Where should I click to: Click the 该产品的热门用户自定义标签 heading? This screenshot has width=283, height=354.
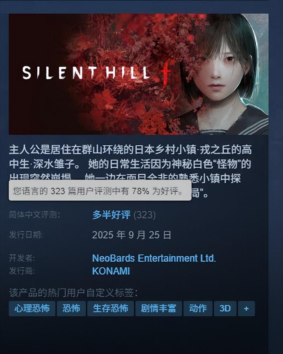point(73,293)
